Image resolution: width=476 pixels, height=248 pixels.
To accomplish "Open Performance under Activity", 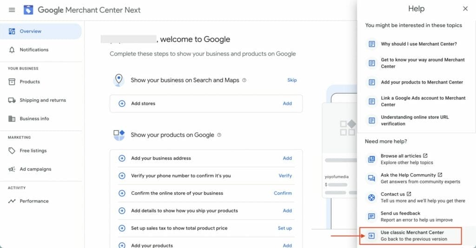I will point(34,201).
